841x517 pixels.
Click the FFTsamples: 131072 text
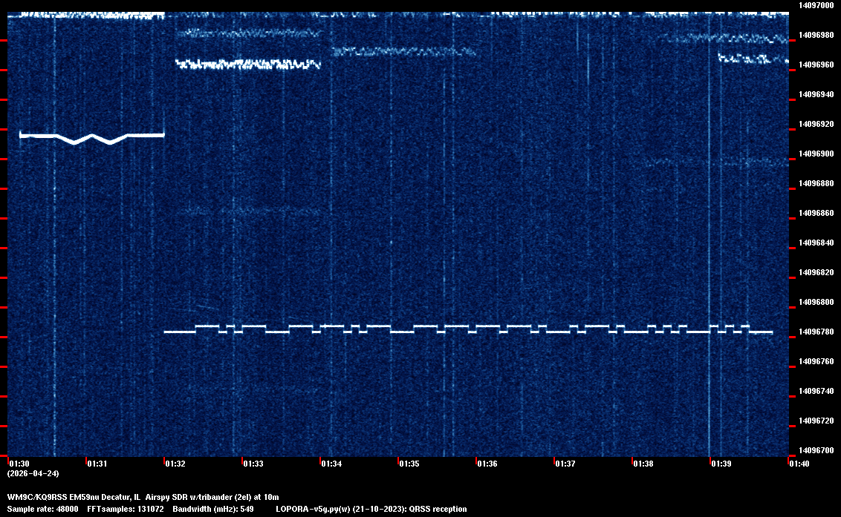coord(126,509)
